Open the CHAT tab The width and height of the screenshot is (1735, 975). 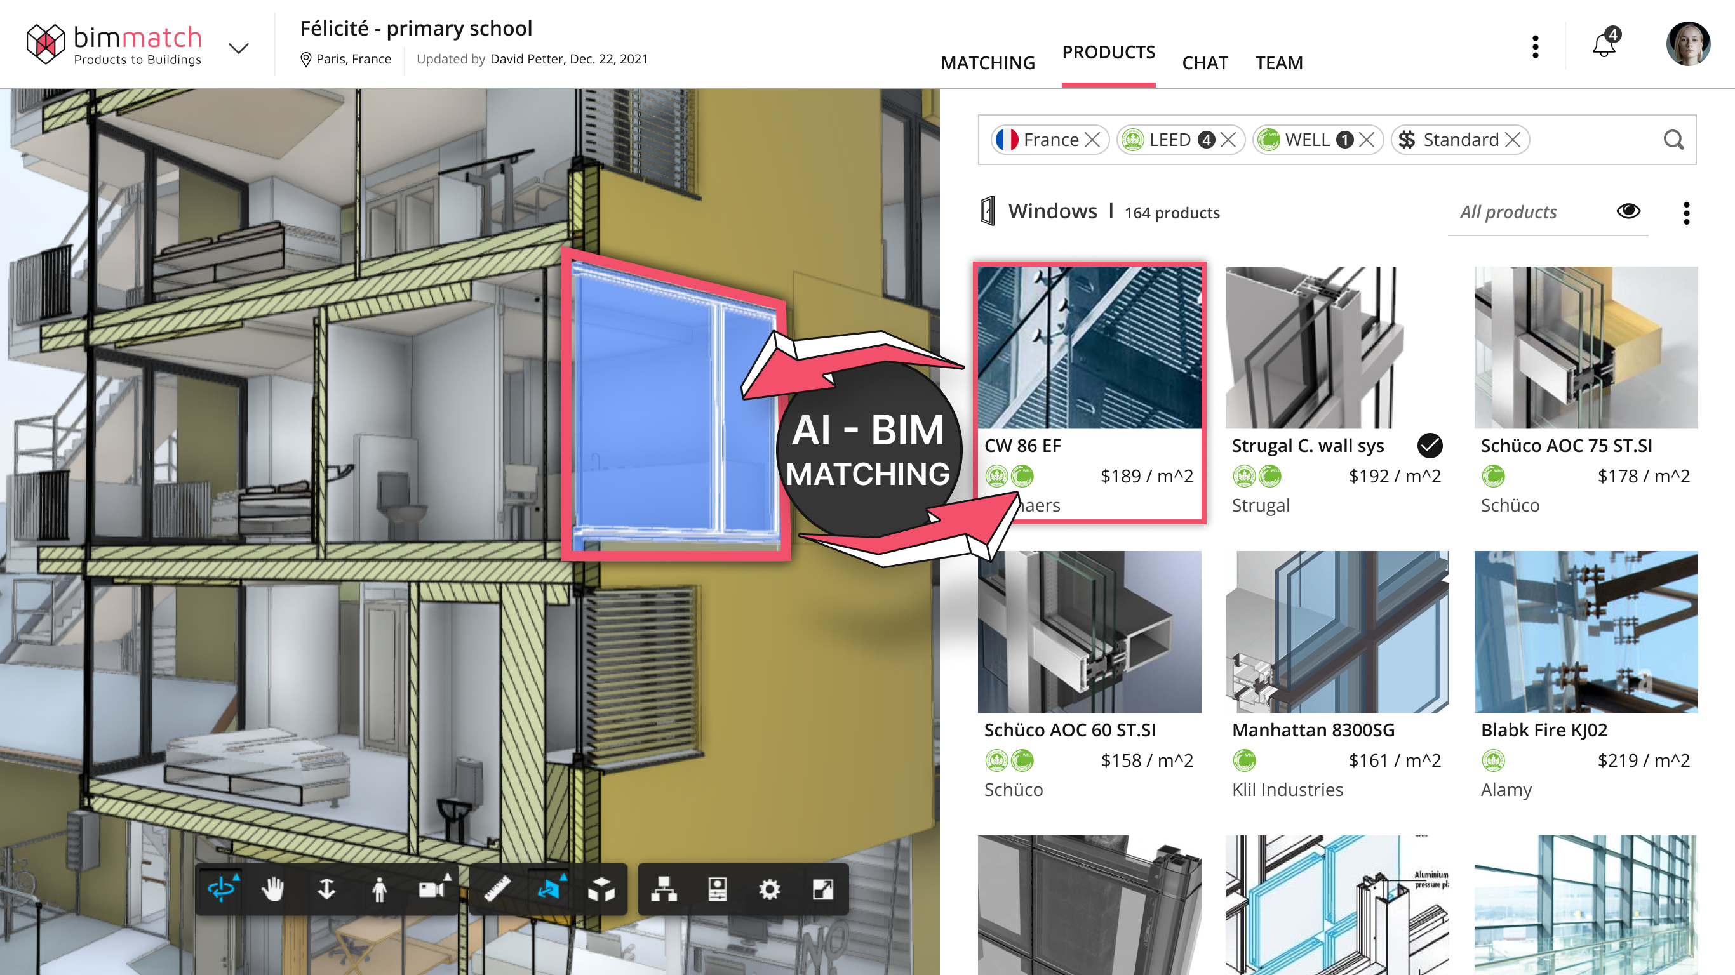click(x=1205, y=62)
